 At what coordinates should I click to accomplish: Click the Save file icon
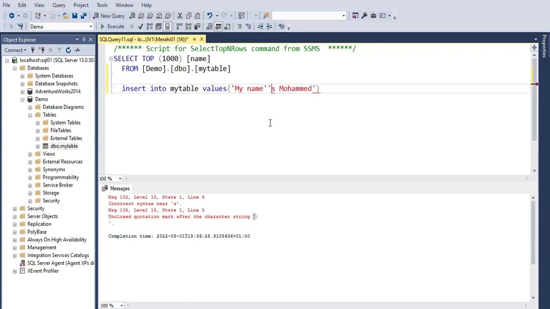[x=75, y=16]
